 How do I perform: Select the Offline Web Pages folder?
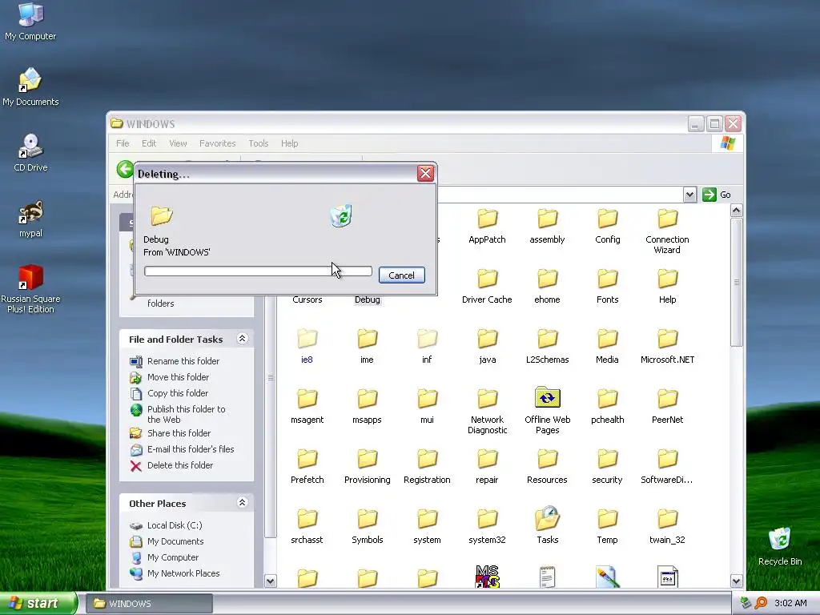coord(547,412)
